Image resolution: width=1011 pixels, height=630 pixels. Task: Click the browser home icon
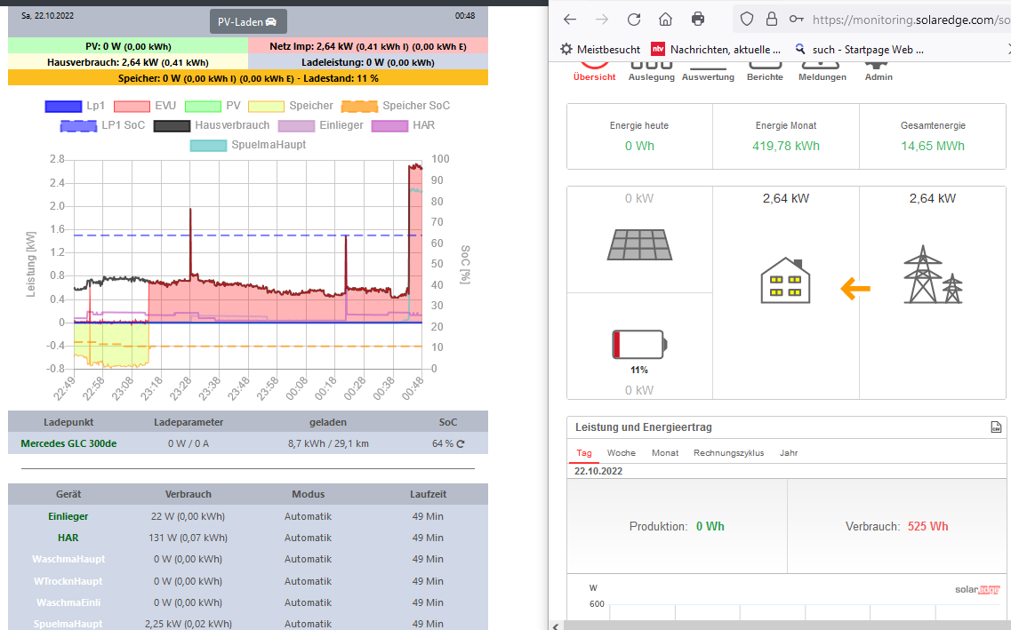coord(665,19)
